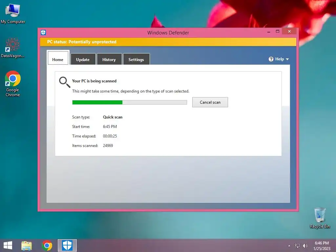Expand the Help dropdown arrow
336x252 pixels.
pyautogui.click(x=287, y=59)
